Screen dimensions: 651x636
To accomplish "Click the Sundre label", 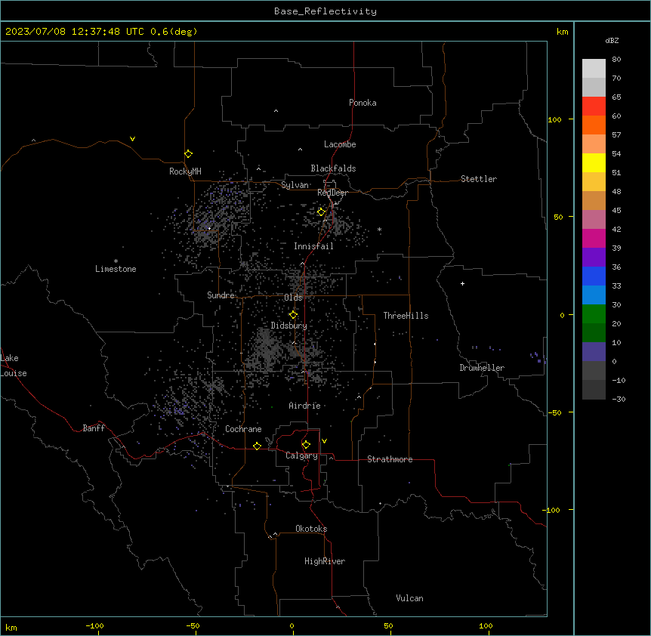I will pos(221,295).
